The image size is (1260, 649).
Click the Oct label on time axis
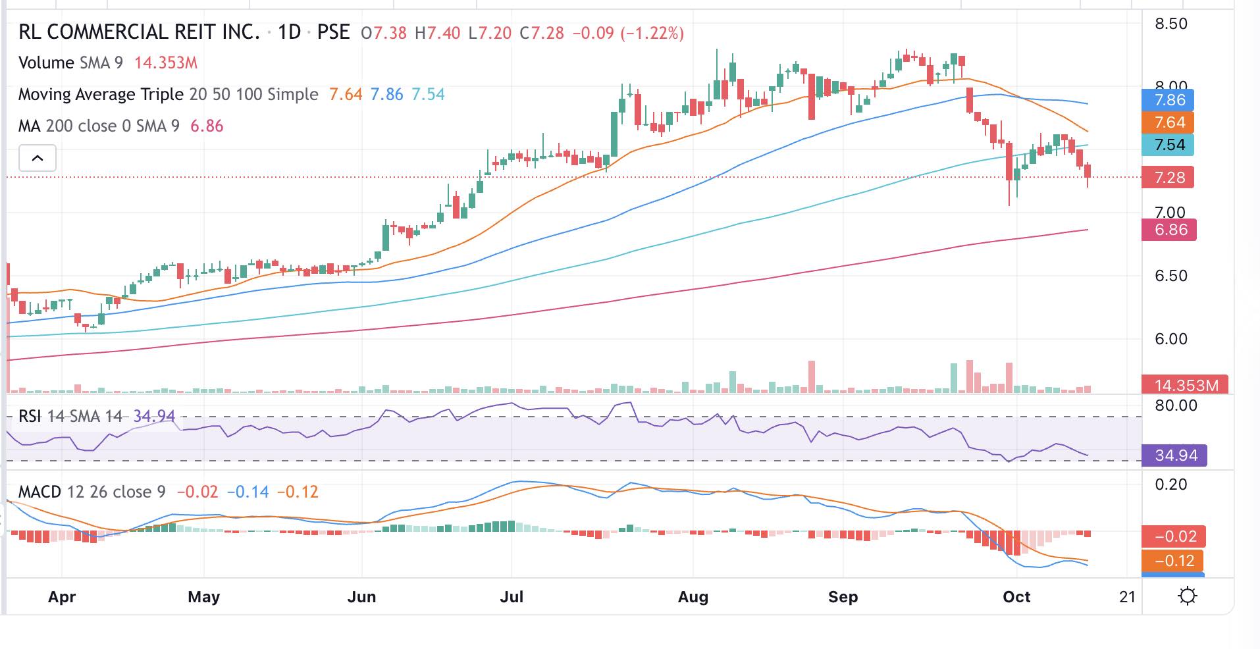[x=1016, y=597]
